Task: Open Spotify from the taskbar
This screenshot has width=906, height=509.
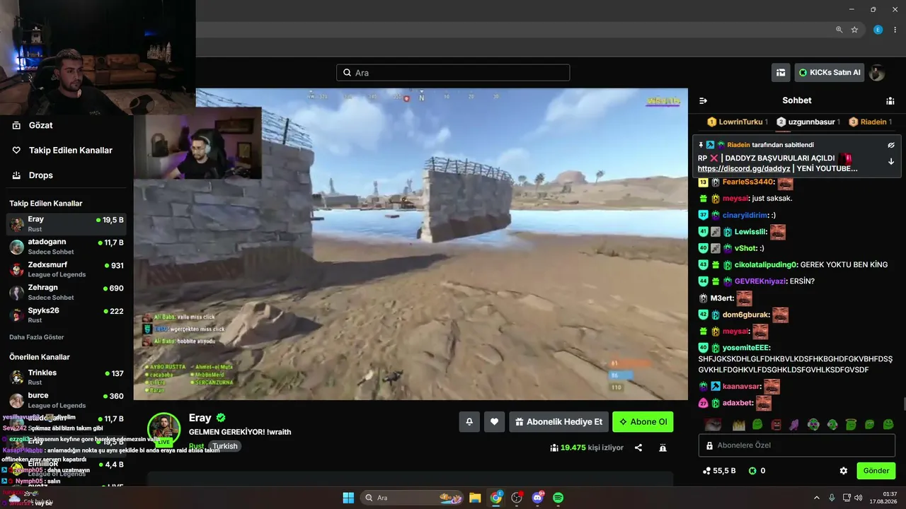Action: click(x=558, y=498)
